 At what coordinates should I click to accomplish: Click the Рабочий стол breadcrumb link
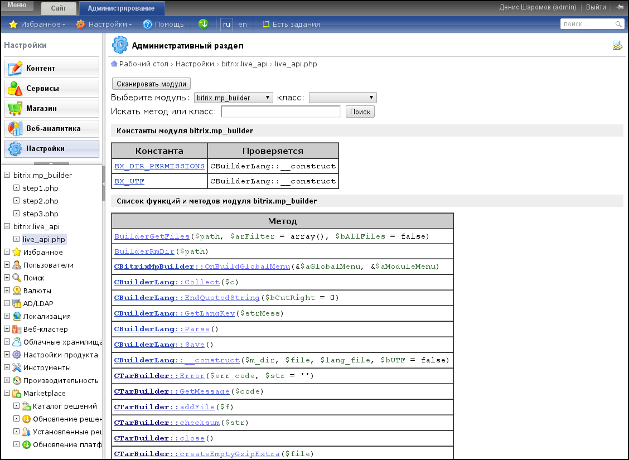[x=144, y=64]
